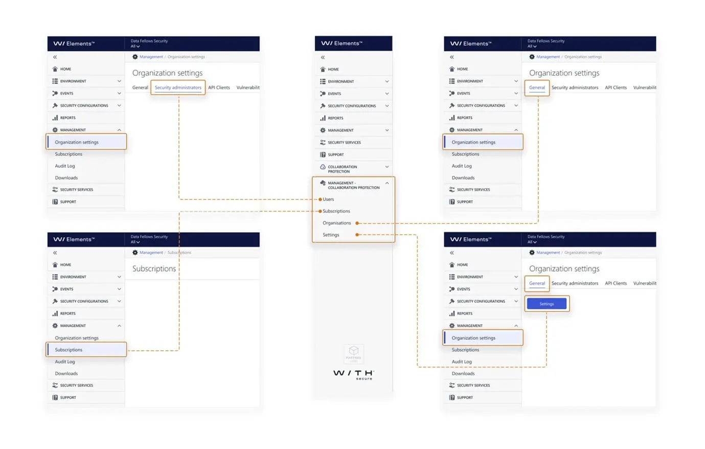This screenshot has height=449, width=705.
Task: Click the Reports chart icon in center panel
Action: (x=323, y=118)
